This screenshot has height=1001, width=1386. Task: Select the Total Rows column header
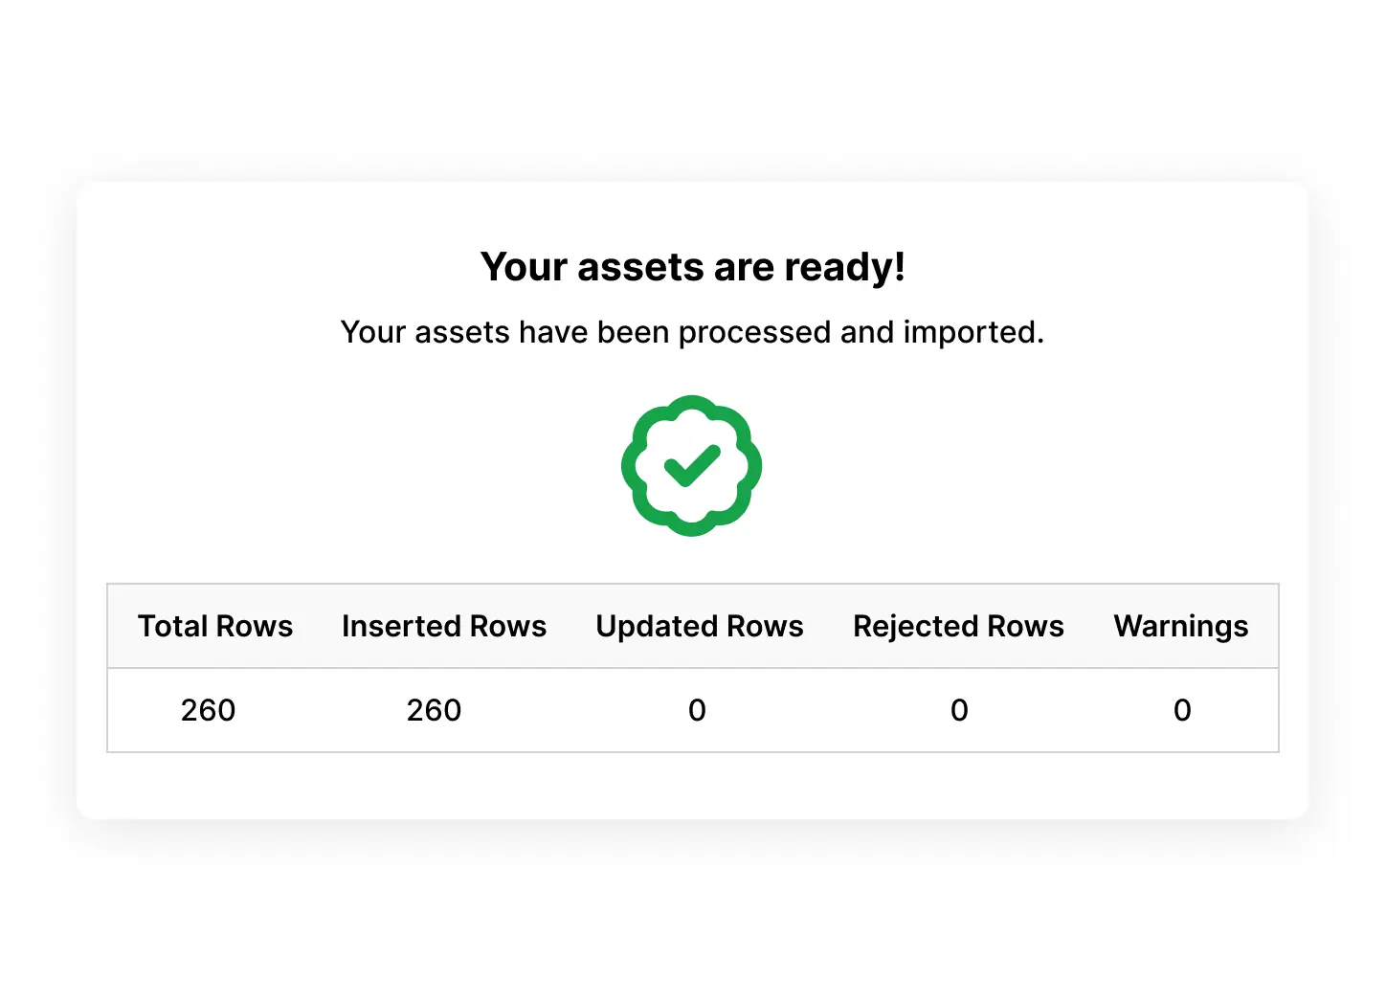(x=215, y=626)
